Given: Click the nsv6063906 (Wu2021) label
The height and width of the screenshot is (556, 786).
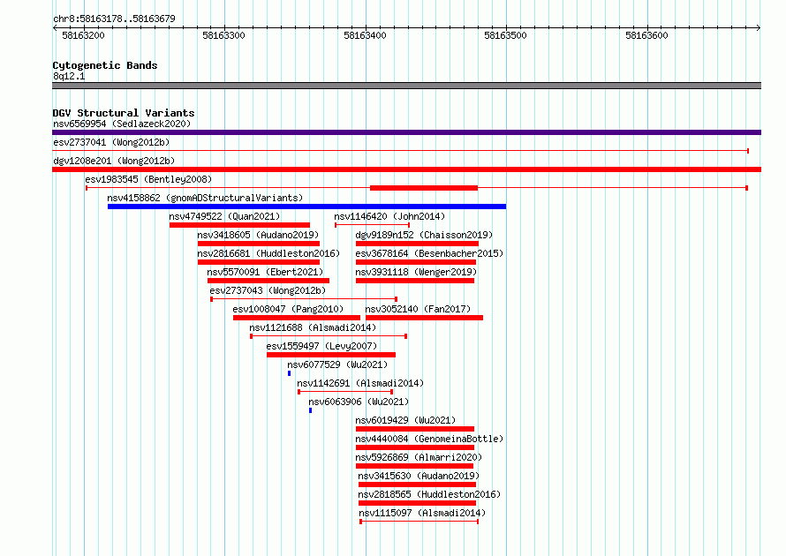Looking at the screenshot, I should click(x=359, y=402).
